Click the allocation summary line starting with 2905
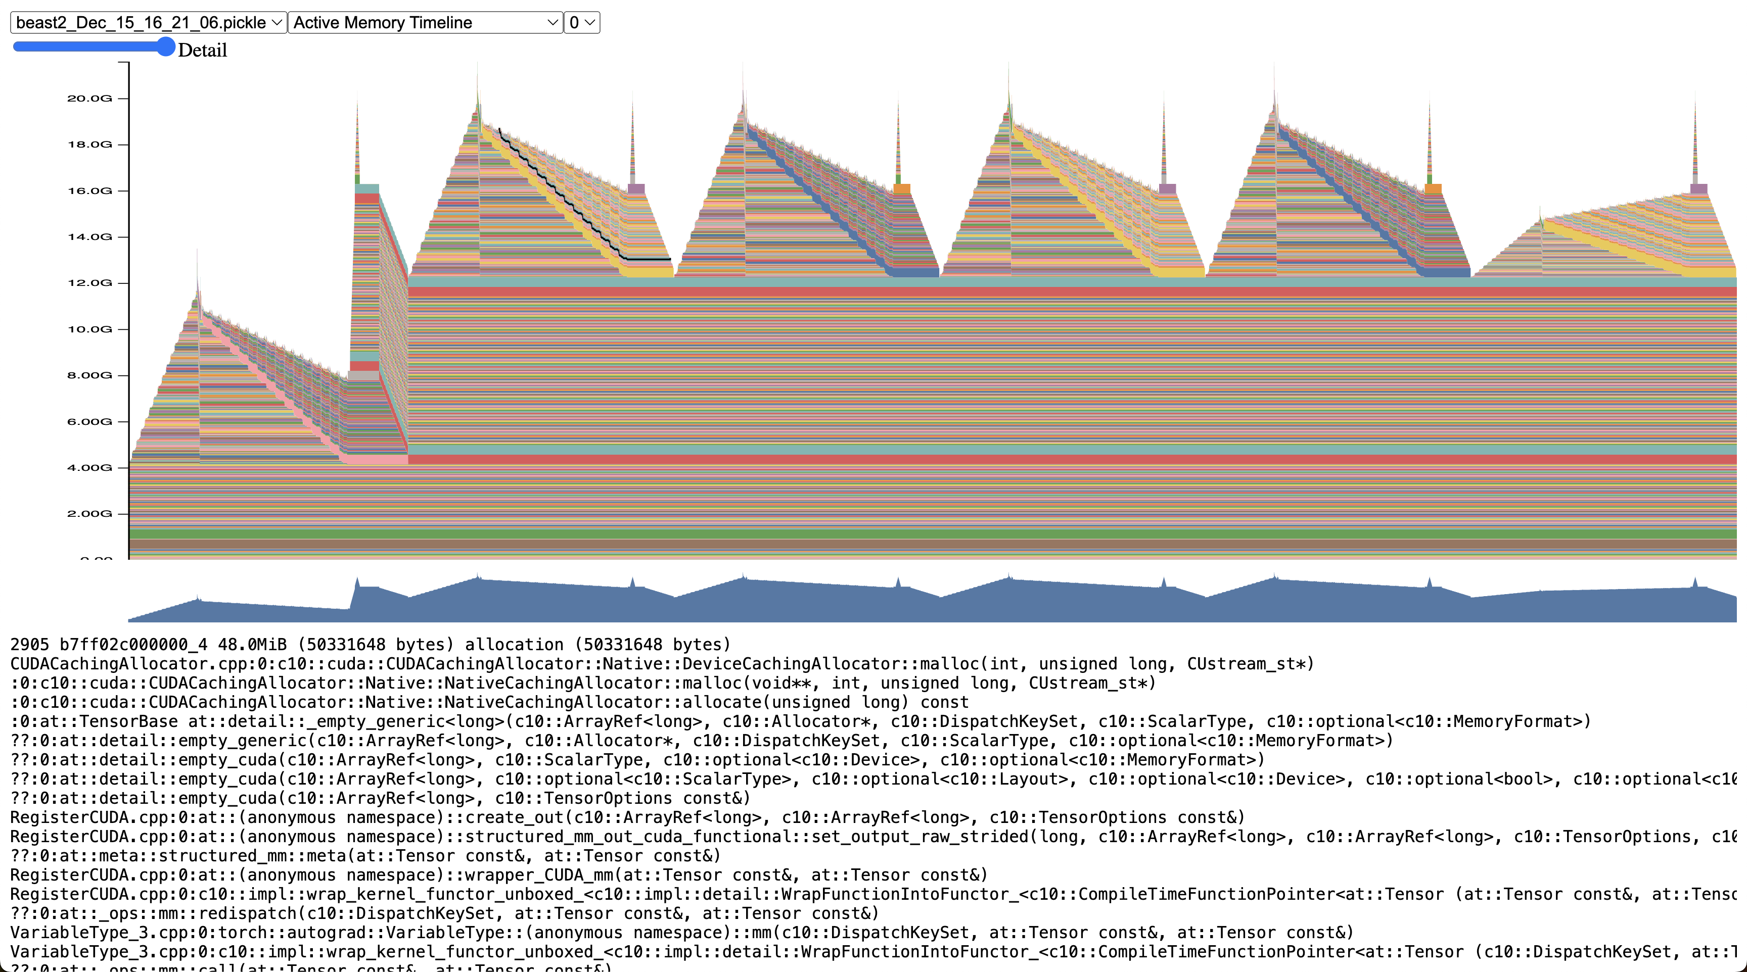The image size is (1747, 972). 371,644
